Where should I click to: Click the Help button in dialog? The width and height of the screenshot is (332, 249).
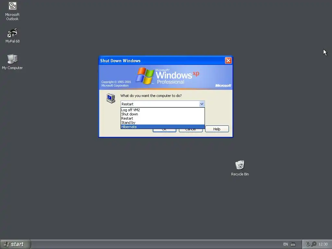(x=217, y=129)
